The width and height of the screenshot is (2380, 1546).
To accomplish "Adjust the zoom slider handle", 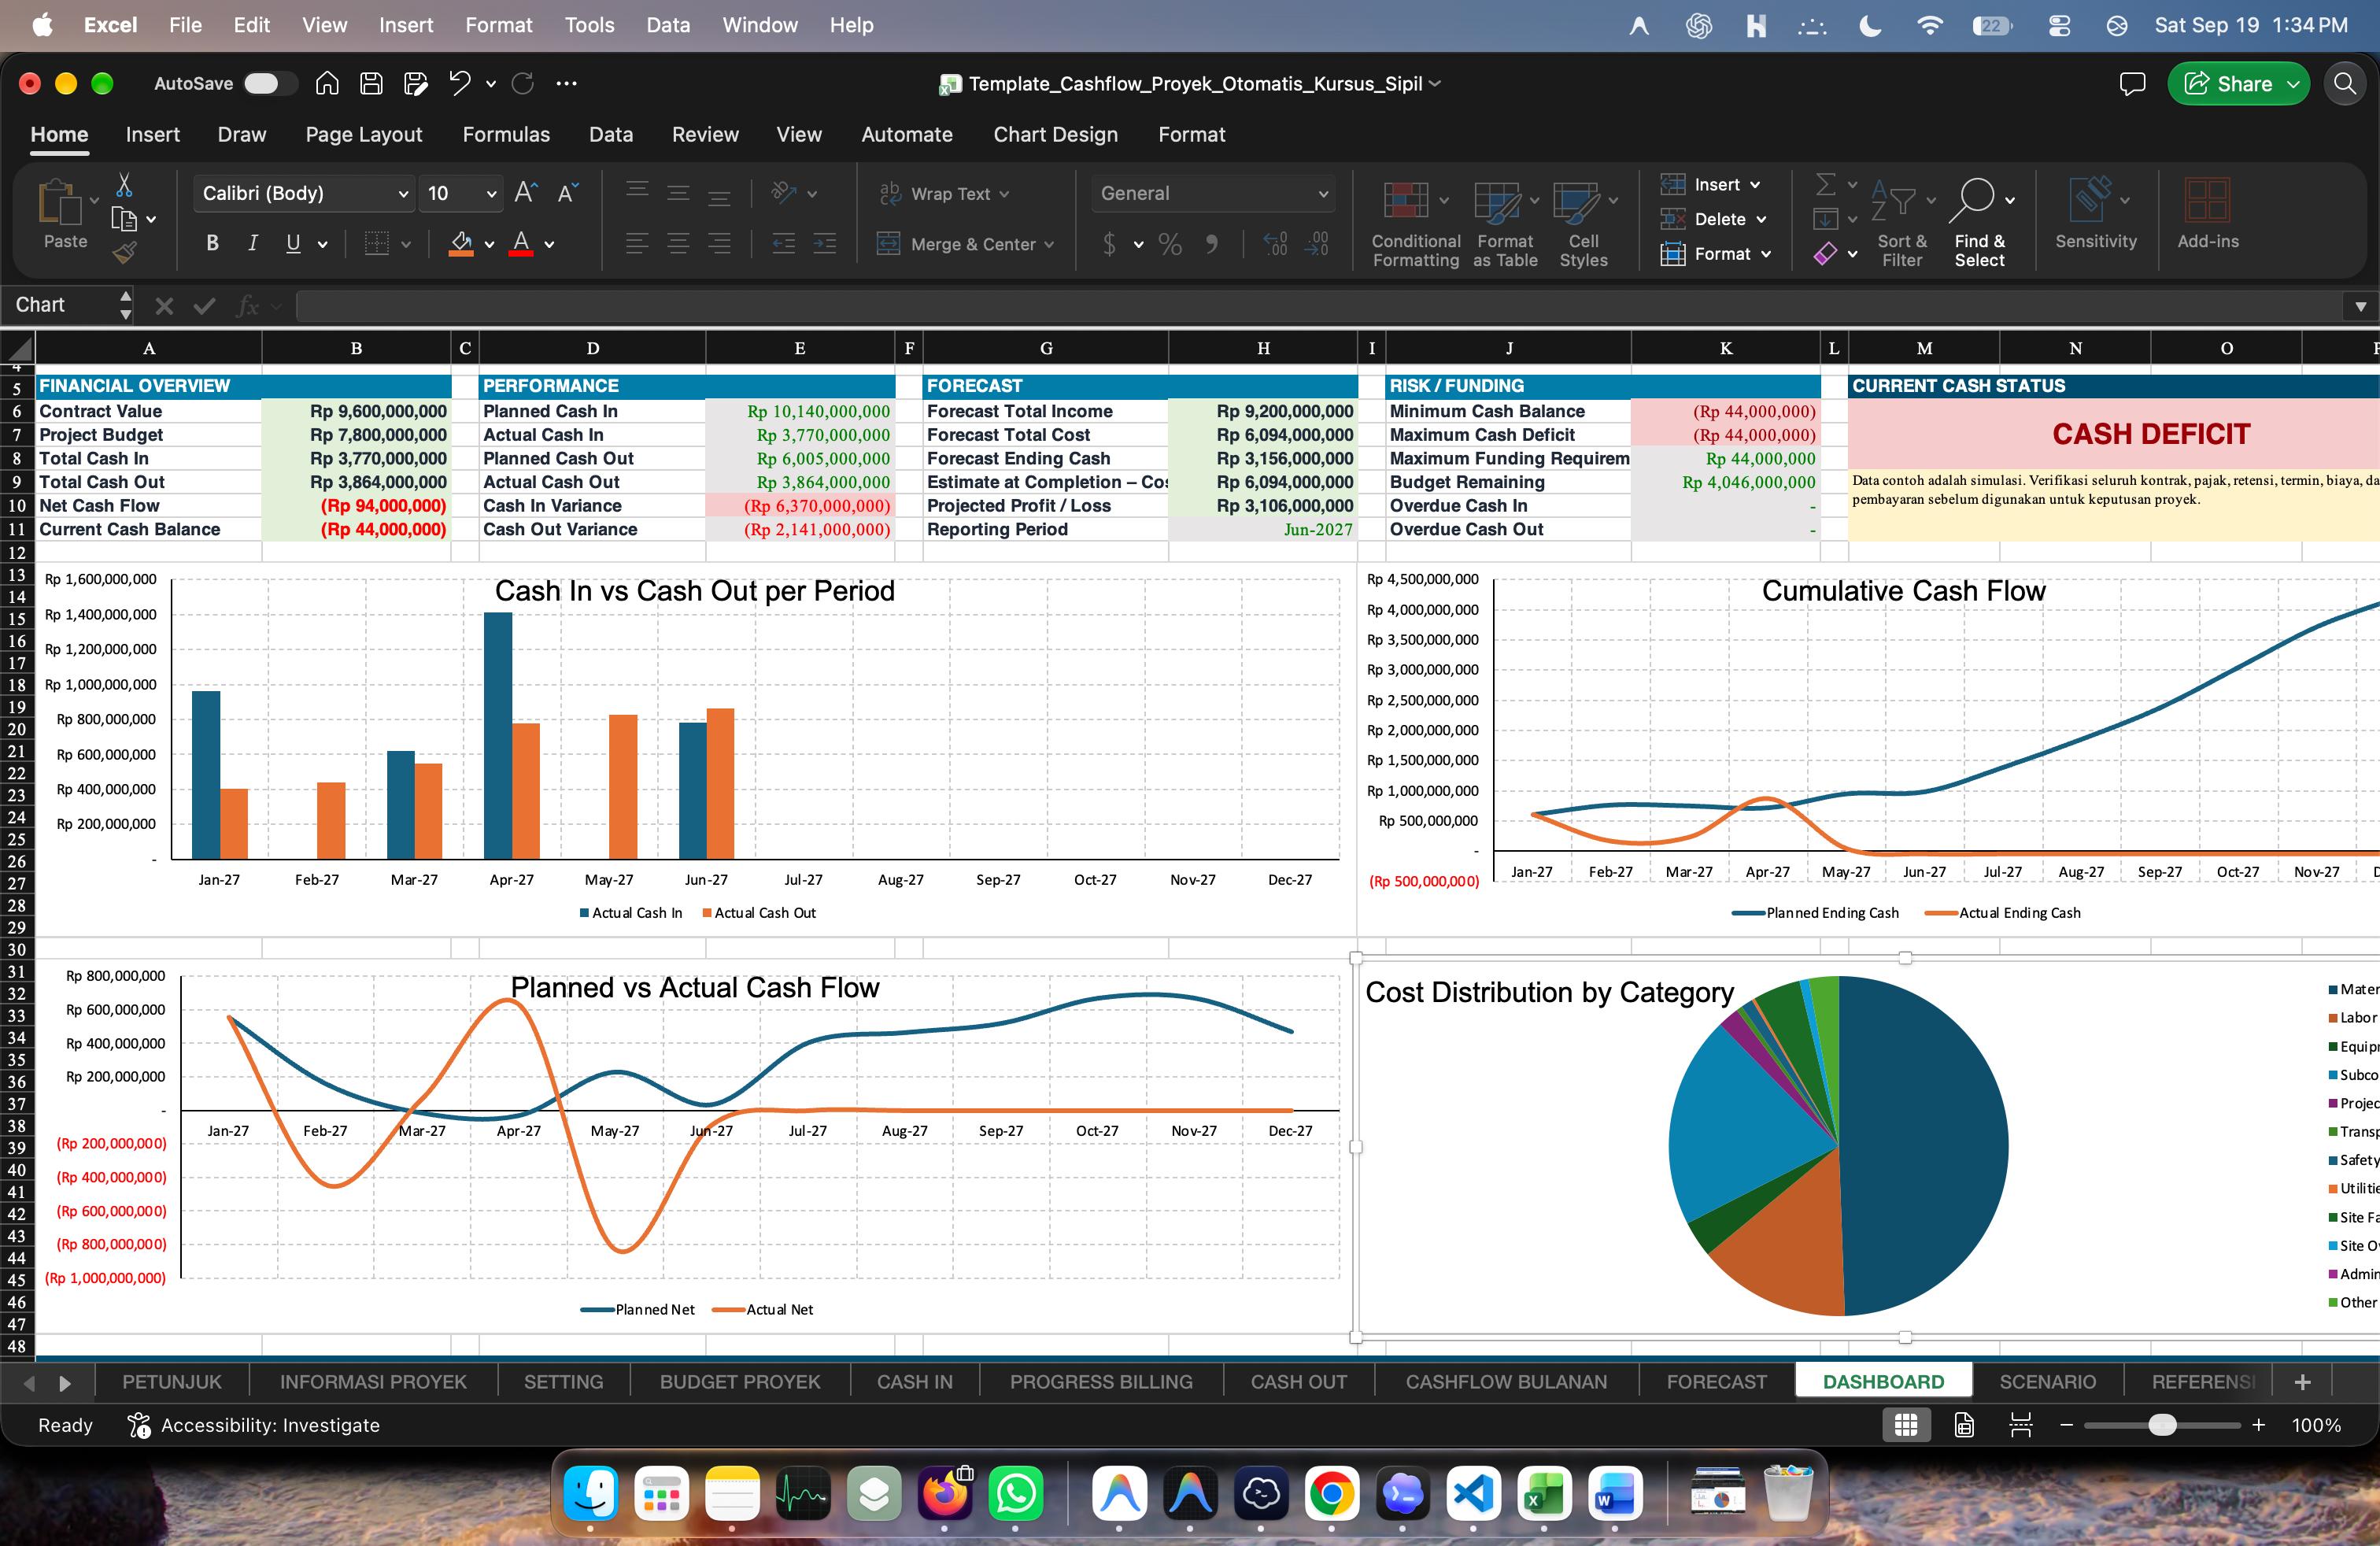I will [2162, 1425].
